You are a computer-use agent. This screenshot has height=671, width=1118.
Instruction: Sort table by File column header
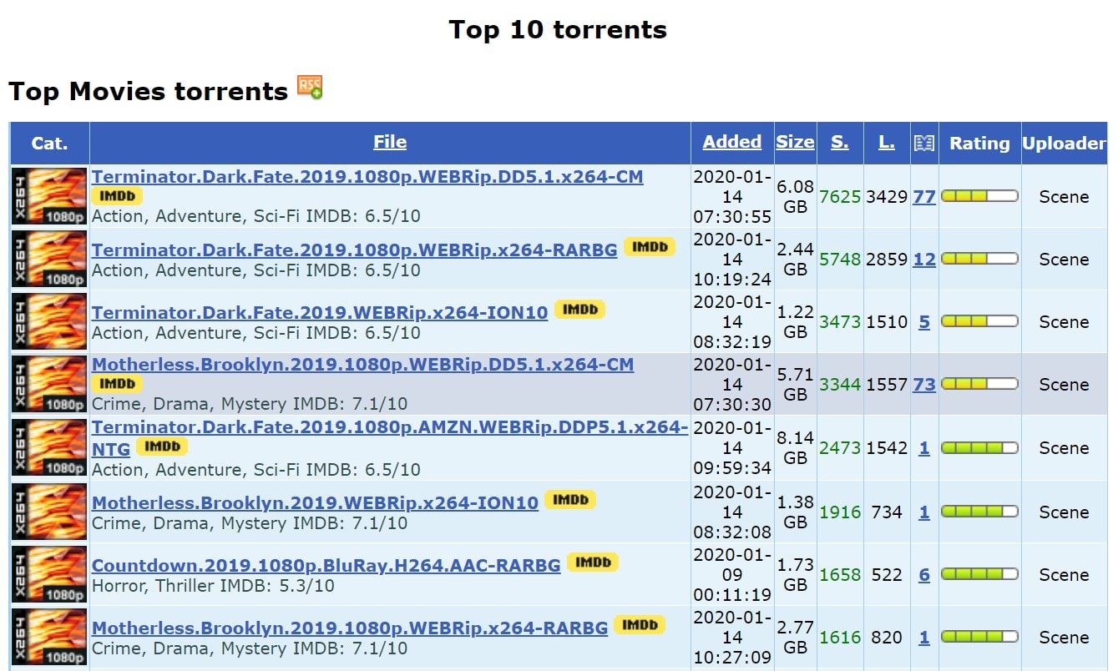pyautogui.click(x=390, y=142)
